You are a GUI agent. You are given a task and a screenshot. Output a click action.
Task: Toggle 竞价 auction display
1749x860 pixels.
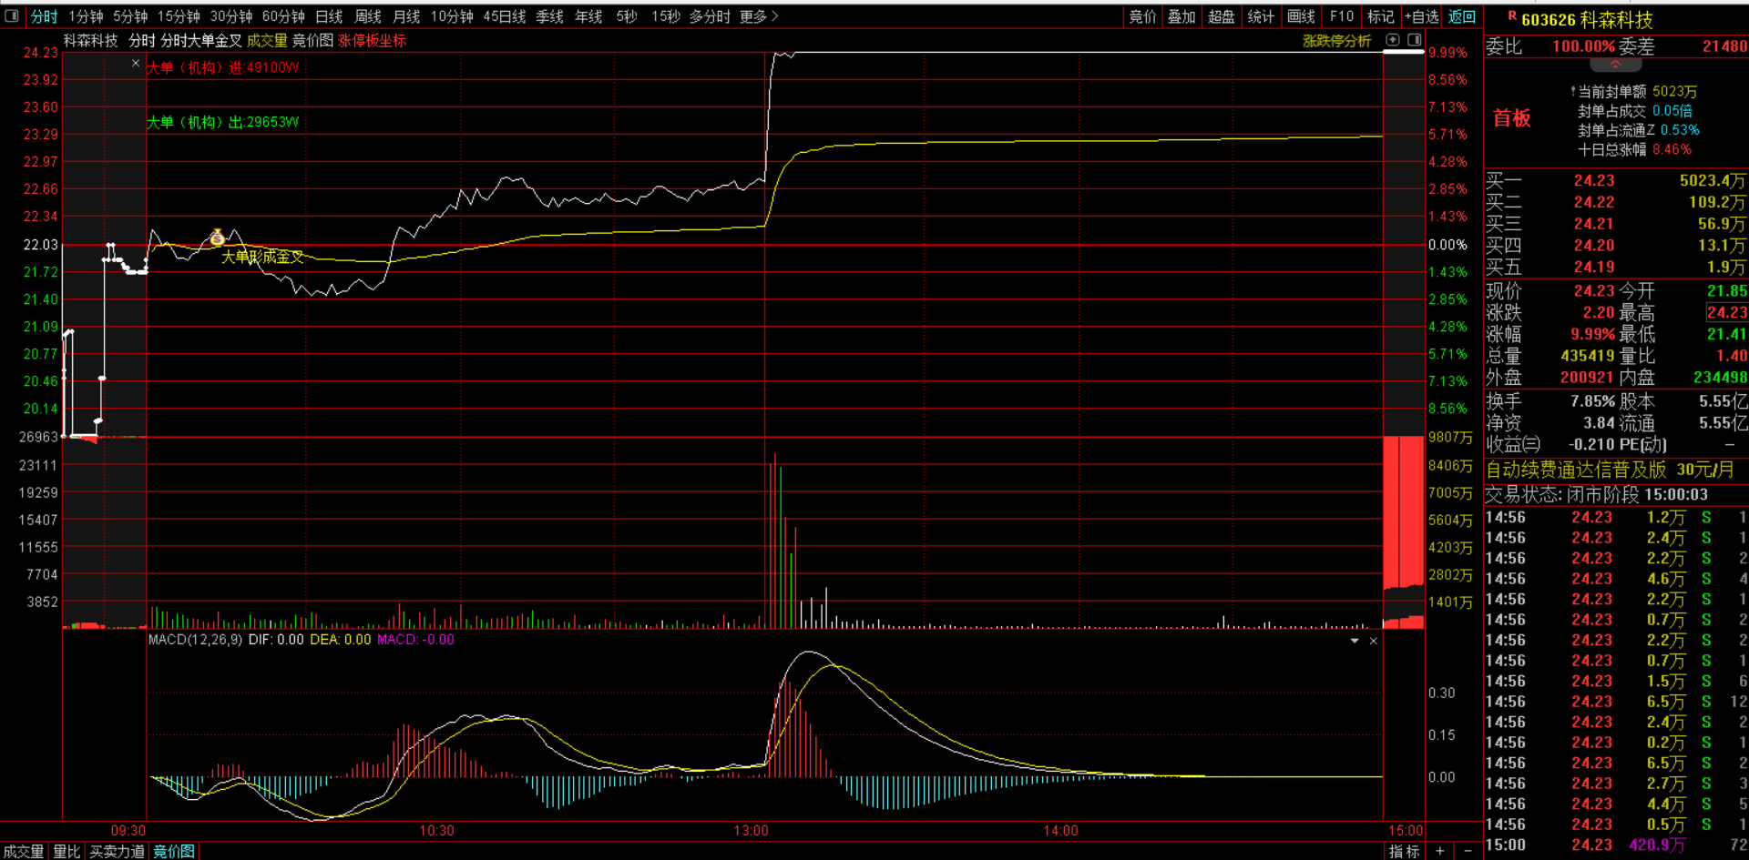point(1142,16)
